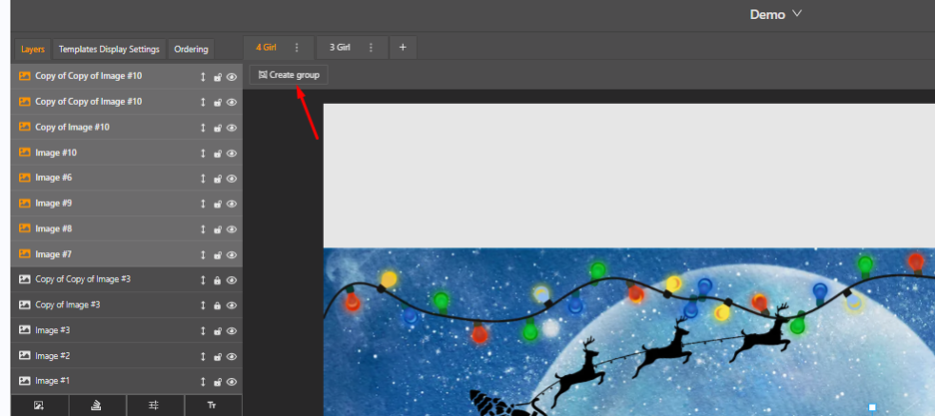Click the Create group button

point(289,75)
